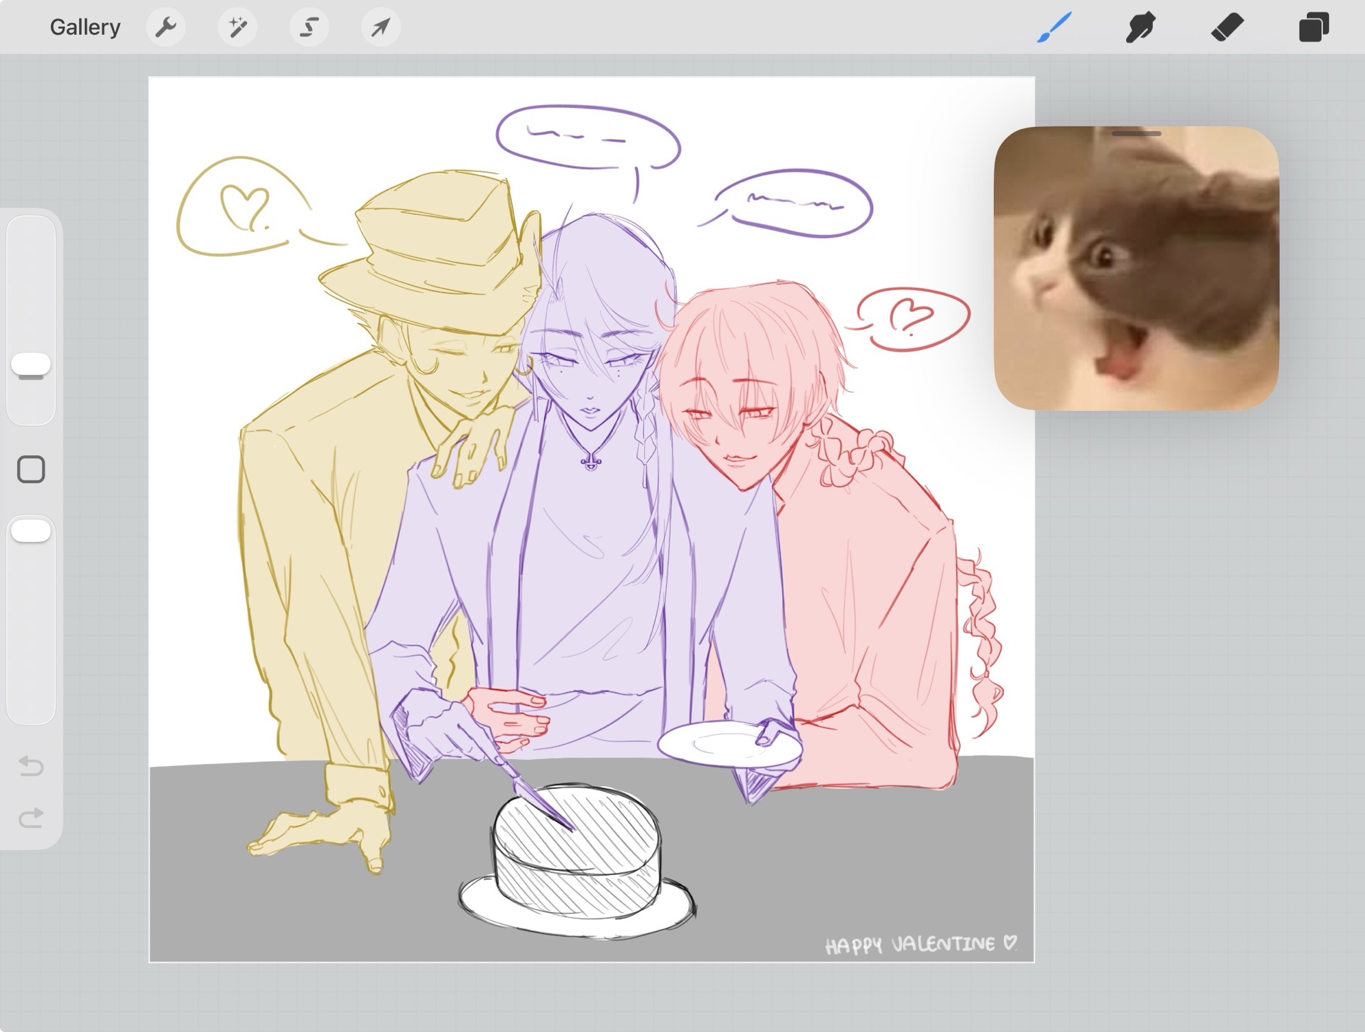Open the Actions wrench menu
The image size is (1365, 1032).
166,27
